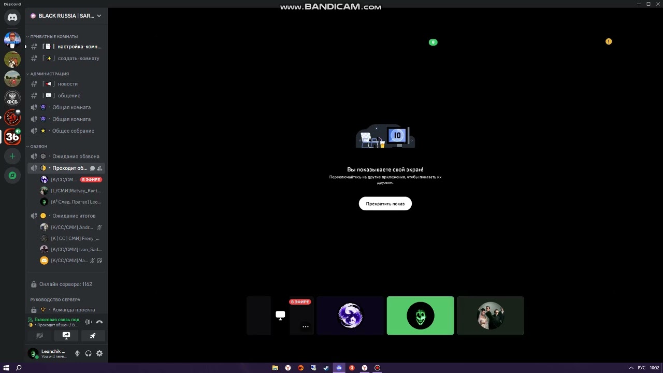Image resolution: width=663 pixels, height=373 pixels.
Task: Explore discoverable servers compass icon
Action: point(12,176)
